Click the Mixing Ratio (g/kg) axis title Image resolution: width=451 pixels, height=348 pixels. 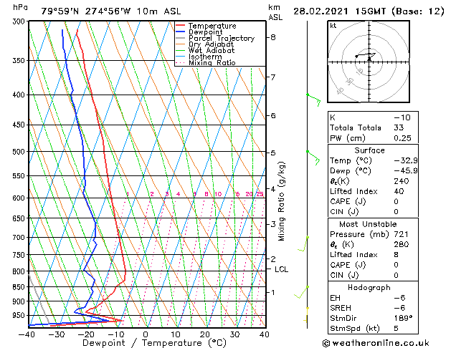coord(281,201)
